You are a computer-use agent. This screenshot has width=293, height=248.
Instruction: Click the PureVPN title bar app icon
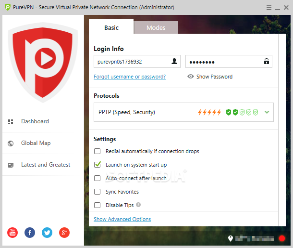click(x=8, y=7)
